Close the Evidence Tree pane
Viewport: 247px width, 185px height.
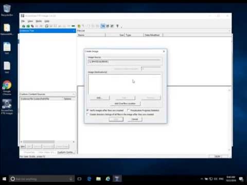point(74,31)
